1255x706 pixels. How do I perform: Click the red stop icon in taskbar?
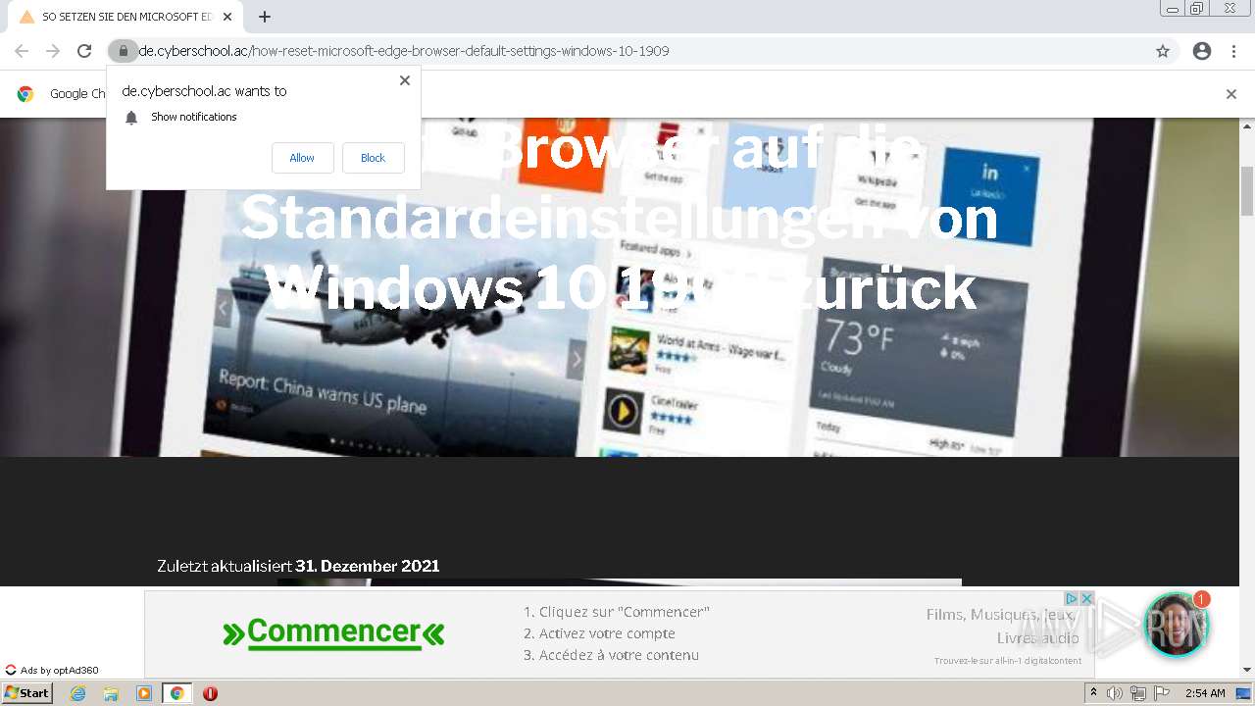(210, 693)
